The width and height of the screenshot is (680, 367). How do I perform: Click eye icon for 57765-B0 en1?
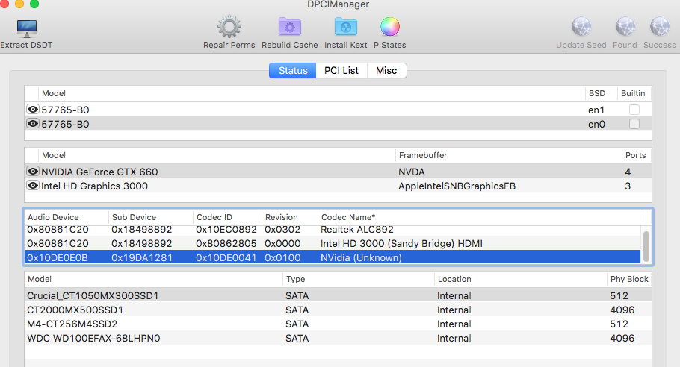click(x=33, y=109)
